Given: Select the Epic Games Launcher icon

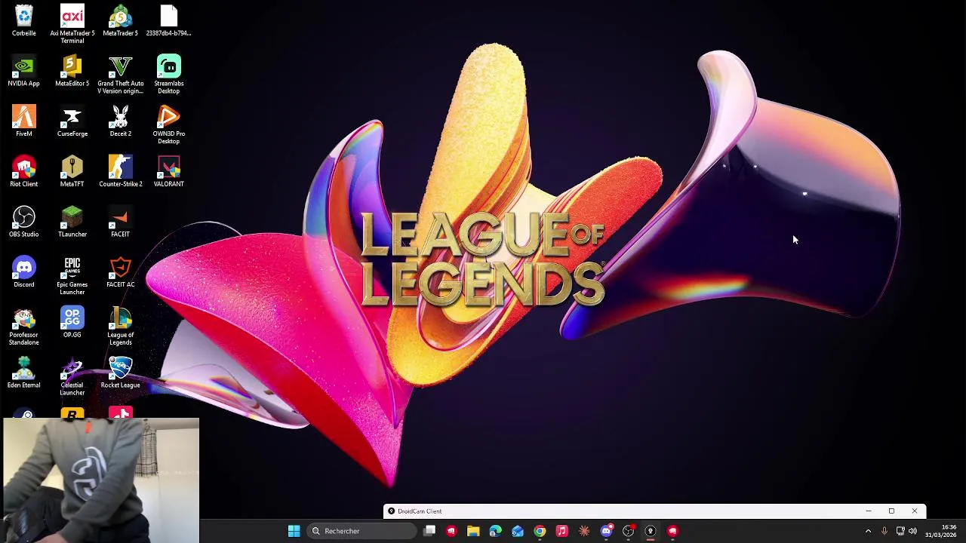Looking at the screenshot, I should tap(72, 276).
